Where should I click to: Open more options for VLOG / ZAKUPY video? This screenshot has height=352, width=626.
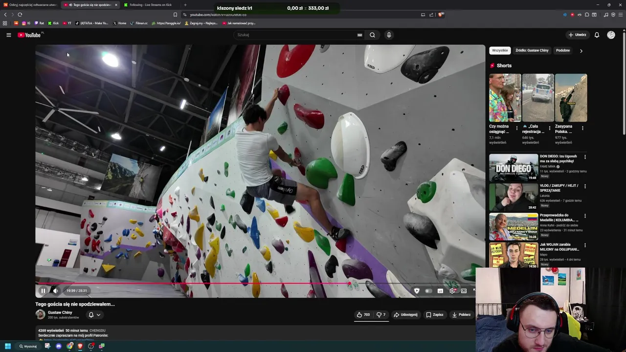tap(585, 186)
